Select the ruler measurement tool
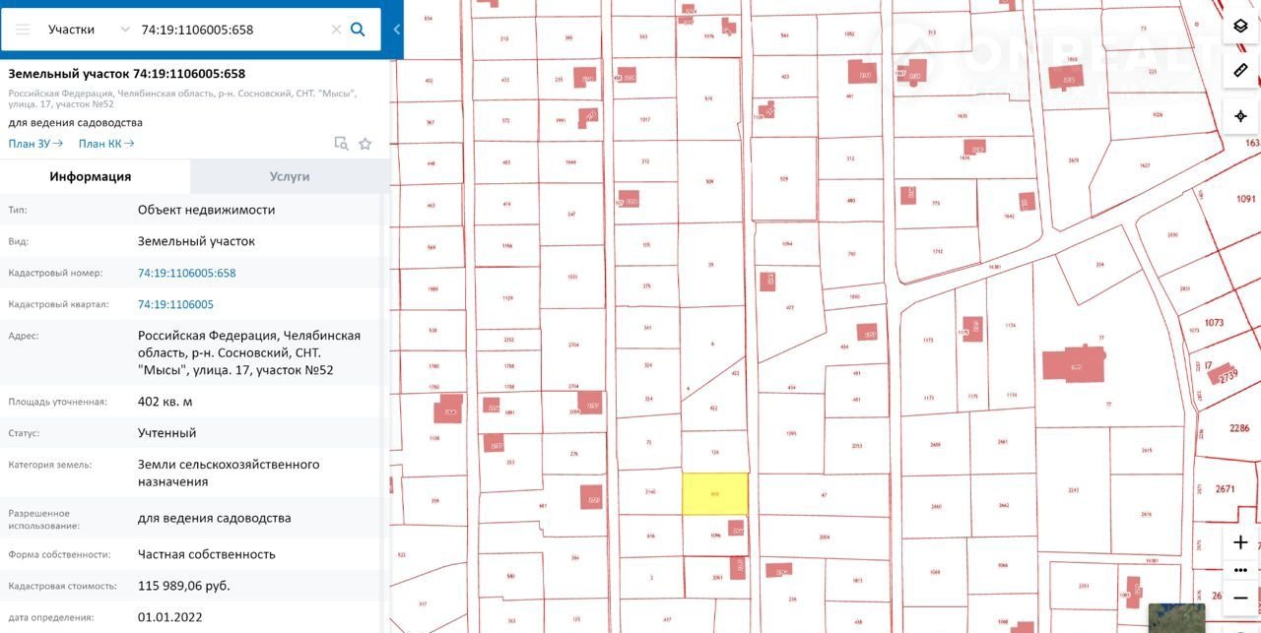Viewport: 1261px width, 633px height. pyautogui.click(x=1240, y=71)
